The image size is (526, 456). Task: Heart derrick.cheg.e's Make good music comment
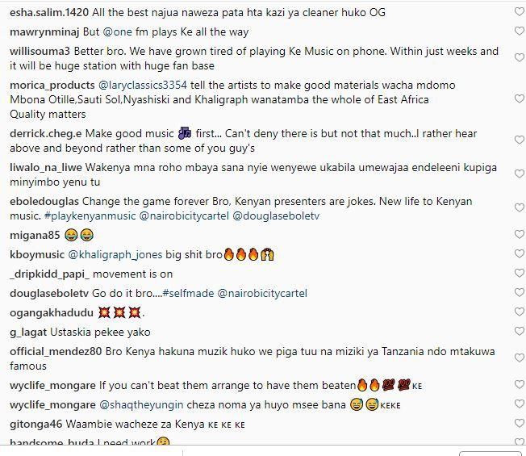click(x=520, y=140)
